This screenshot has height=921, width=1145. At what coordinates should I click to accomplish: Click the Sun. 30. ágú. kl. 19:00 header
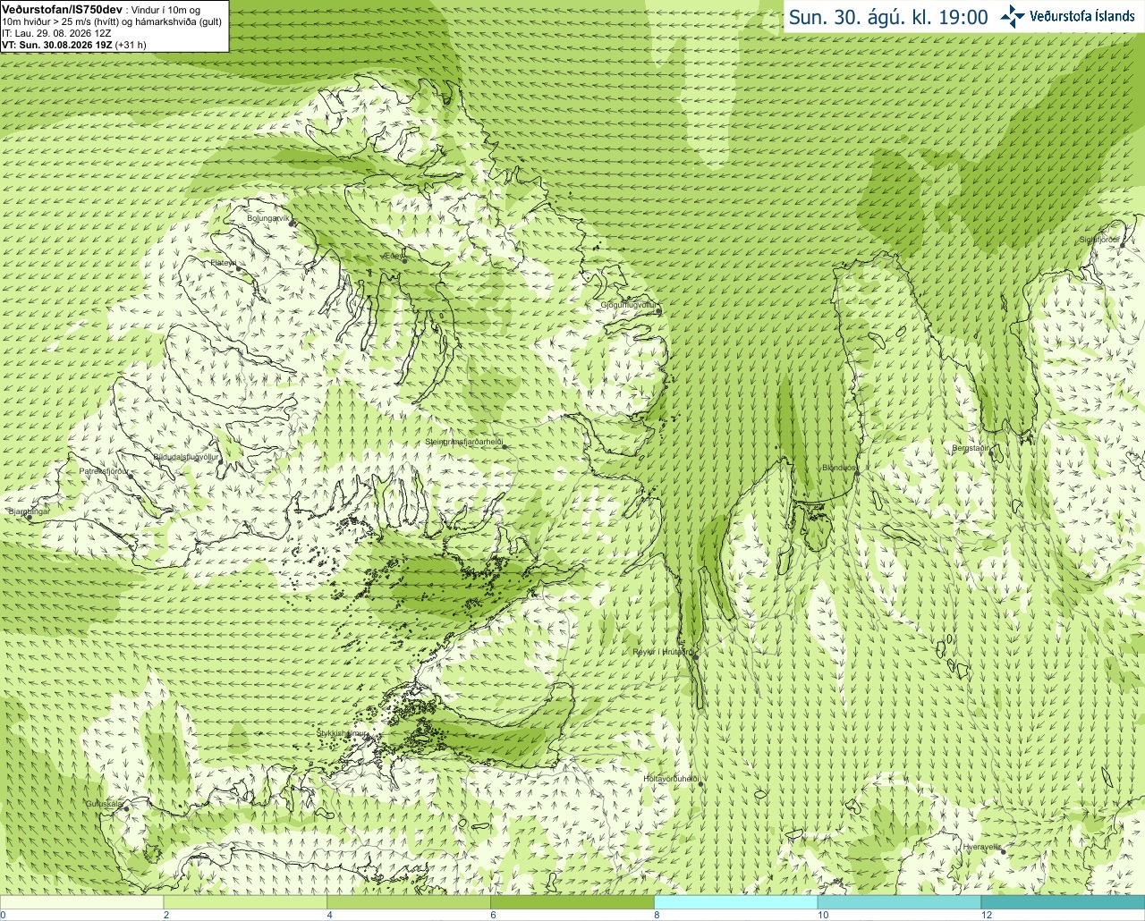click(x=887, y=17)
